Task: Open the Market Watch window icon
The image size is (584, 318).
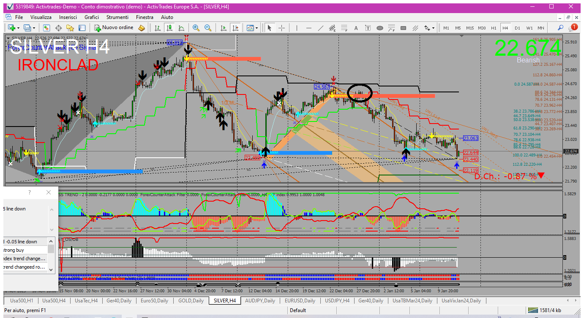Action: 46,28
